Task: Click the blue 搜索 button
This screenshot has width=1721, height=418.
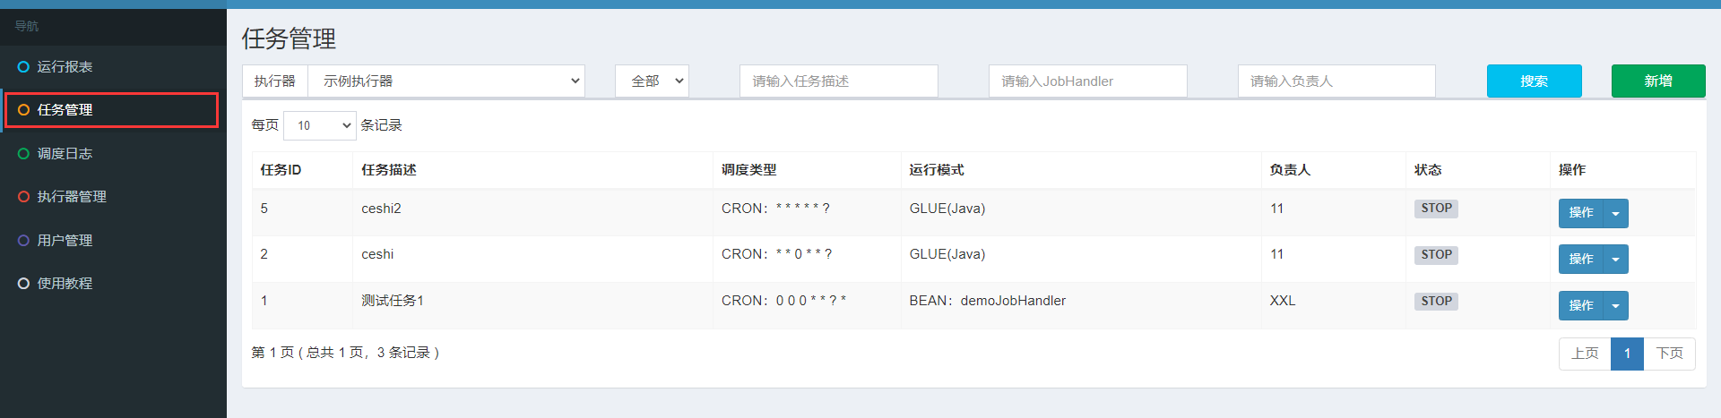Action: pyautogui.click(x=1534, y=81)
